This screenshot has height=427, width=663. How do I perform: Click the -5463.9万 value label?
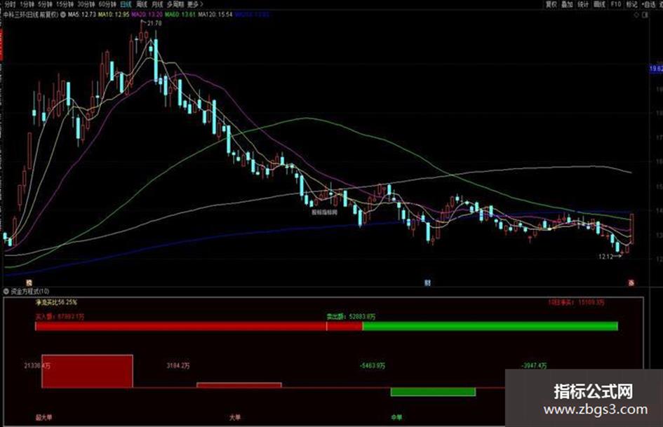pos(373,366)
